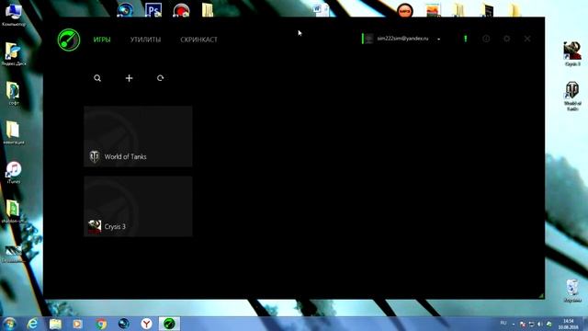
Task: Select the Яндекс.Диск desktop icon
Action: (x=14, y=54)
